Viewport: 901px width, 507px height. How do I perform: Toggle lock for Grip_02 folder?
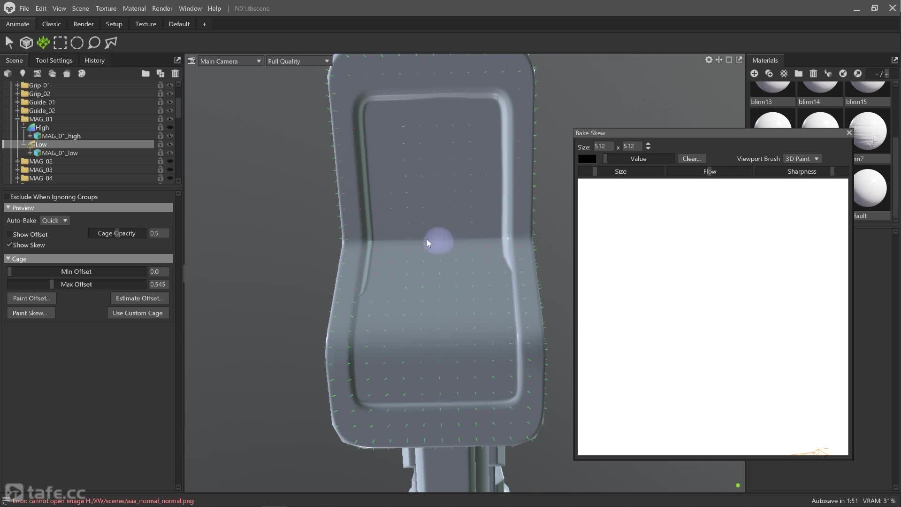pyautogui.click(x=160, y=94)
